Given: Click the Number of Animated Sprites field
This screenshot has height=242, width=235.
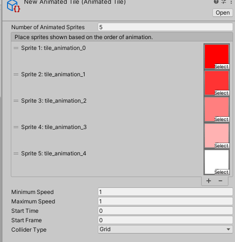Looking at the screenshot, I should tap(165, 27).
